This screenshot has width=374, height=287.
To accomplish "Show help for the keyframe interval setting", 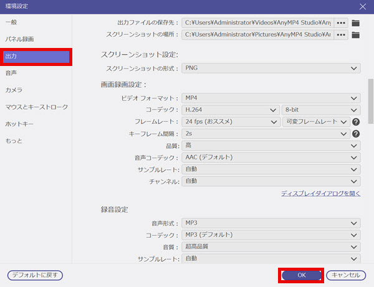I will click(x=356, y=134).
